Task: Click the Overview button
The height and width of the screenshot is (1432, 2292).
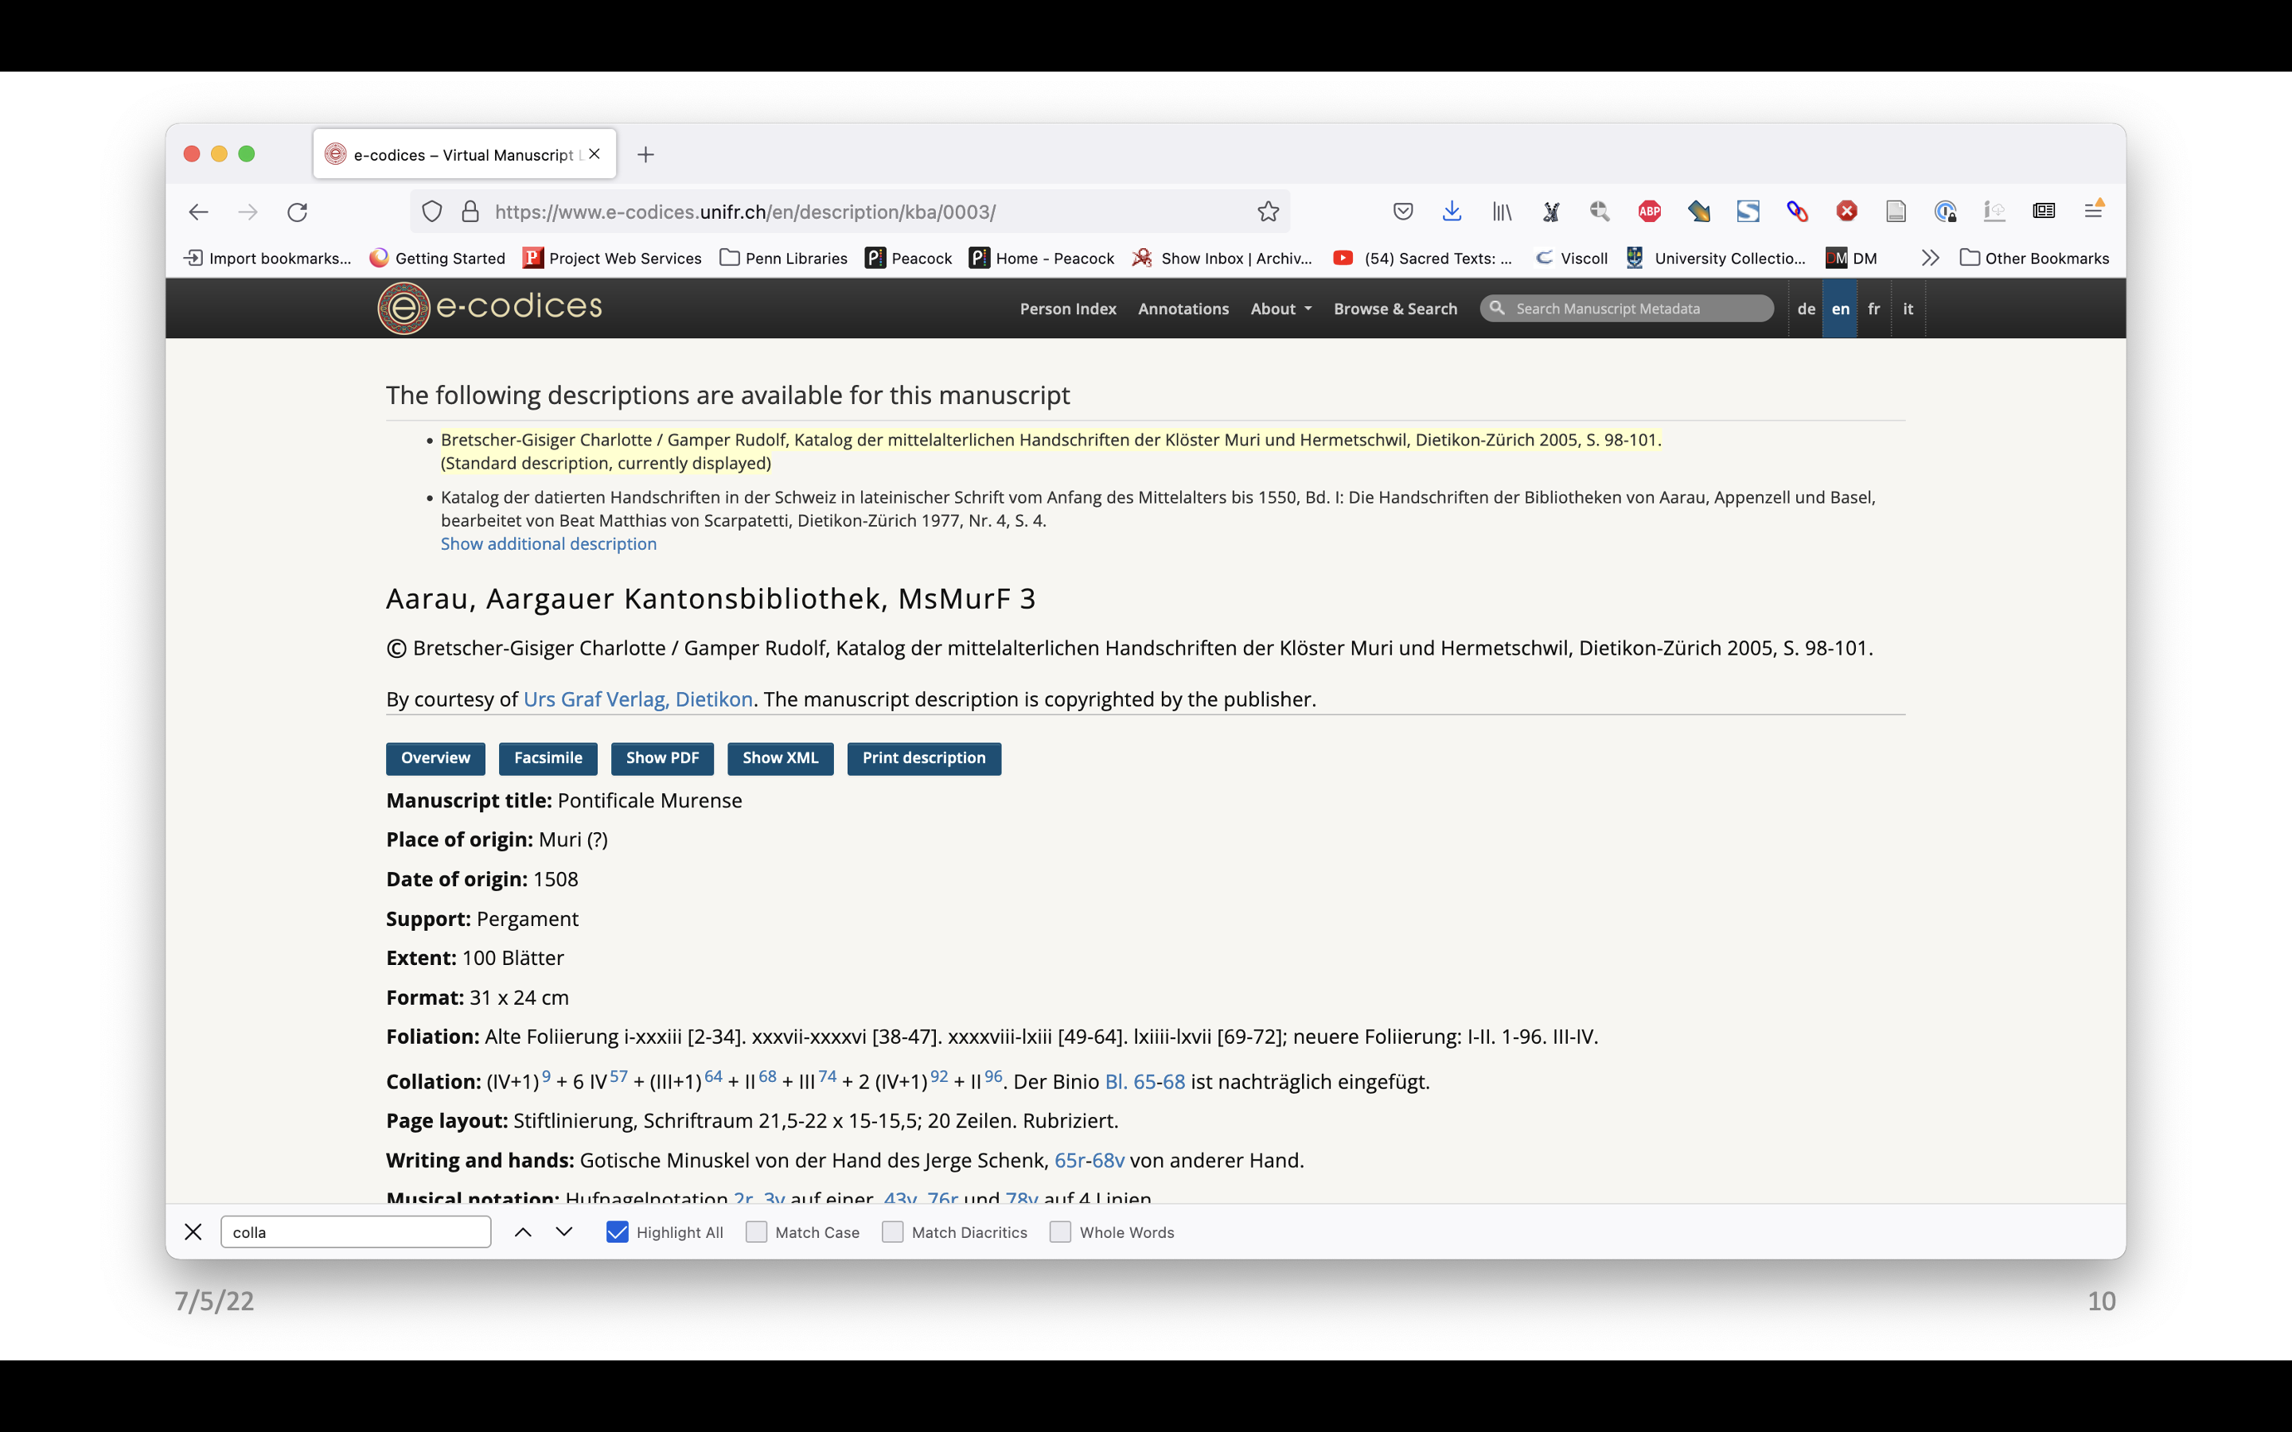Action: [x=435, y=757]
